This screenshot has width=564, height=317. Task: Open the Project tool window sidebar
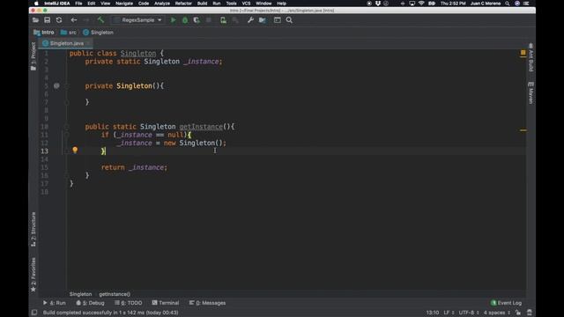(x=33, y=55)
